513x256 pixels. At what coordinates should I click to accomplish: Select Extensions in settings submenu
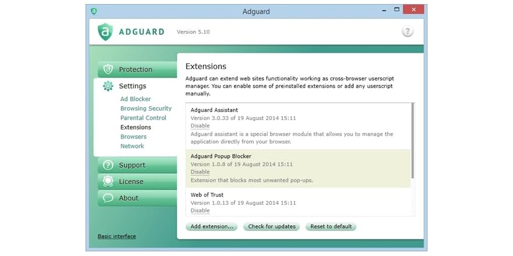point(136,127)
